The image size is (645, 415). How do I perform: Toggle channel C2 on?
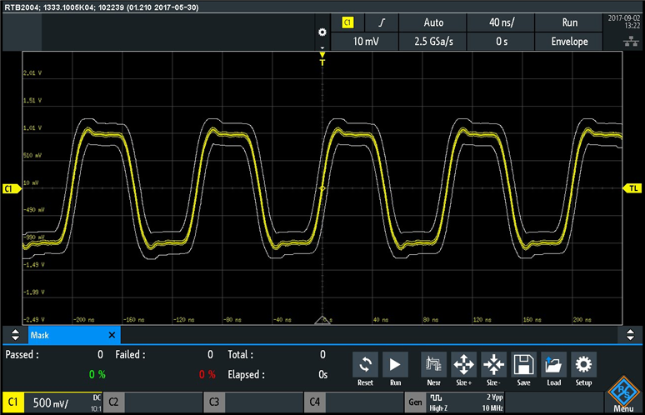(153, 402)
